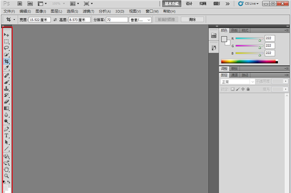Screen dimensions: 291x193
Task: Select the 3D Object Rotate tool
Action: tap(6, 156)
